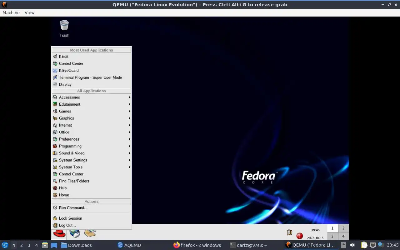Viewport: 400px width, 250px height.
Task: Select Find Files/Folders
Action: (x=91, y=181)
